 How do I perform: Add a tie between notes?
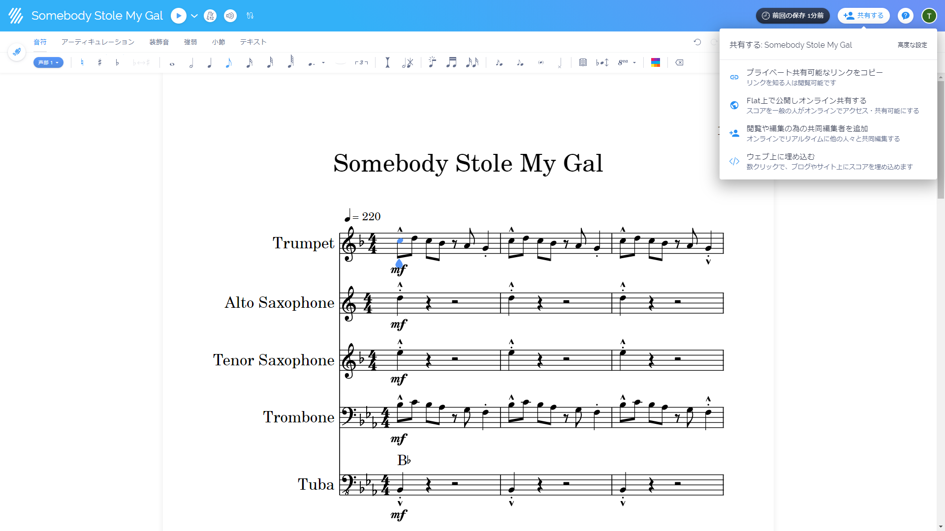coord(340,62)
